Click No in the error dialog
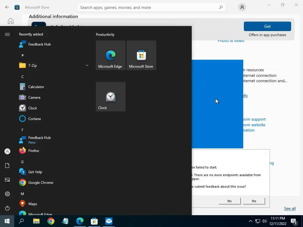The width and height of the screenshot is (303, 227). (254, 201)
